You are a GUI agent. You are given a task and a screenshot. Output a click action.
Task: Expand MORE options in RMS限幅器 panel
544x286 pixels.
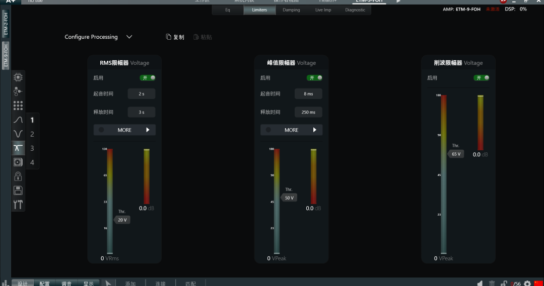point(124,130)
